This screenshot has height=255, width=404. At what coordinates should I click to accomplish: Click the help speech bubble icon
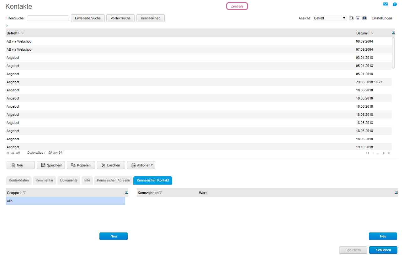[x=395, y=4]
